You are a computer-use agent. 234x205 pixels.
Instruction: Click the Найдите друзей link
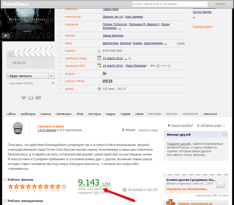click(179, 144)
